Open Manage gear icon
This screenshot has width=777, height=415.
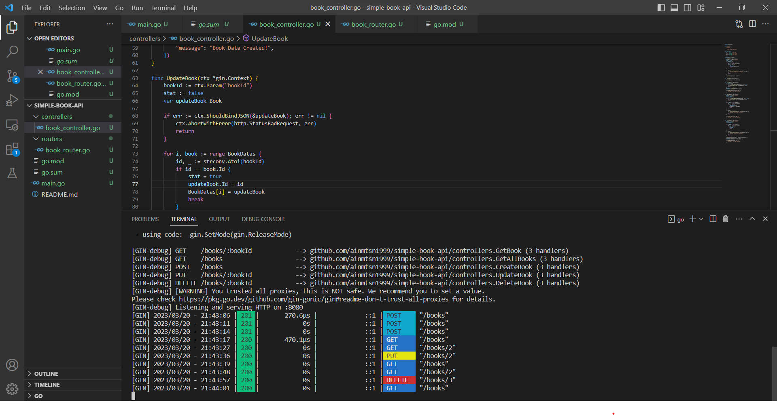(12, 389)
